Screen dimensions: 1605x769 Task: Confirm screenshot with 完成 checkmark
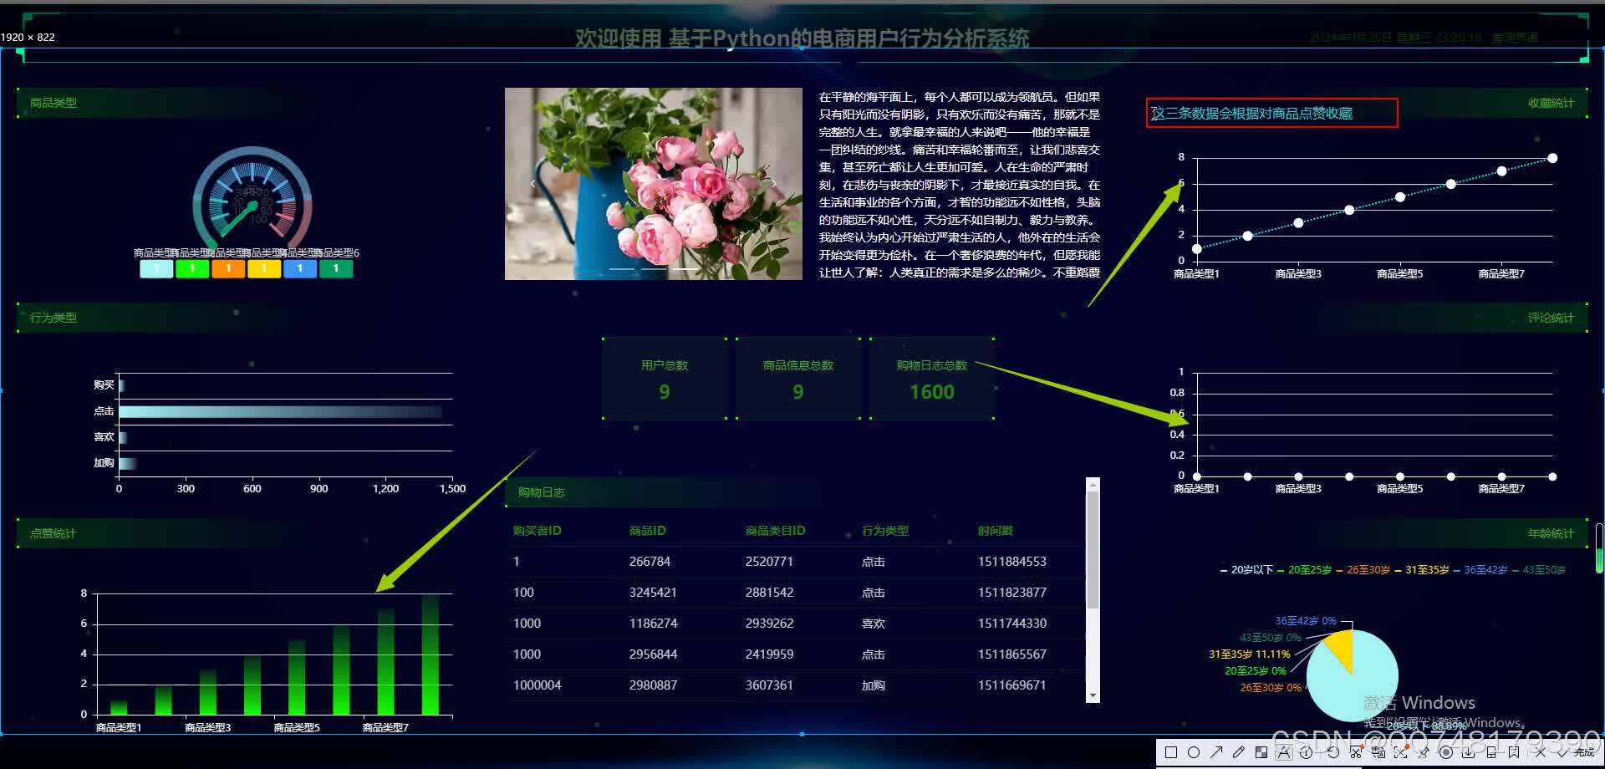(1577, 752)
